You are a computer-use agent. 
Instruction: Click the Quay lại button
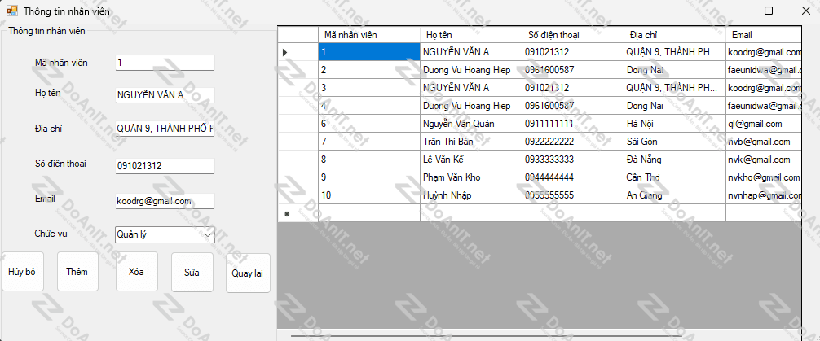tap(247, 273)
